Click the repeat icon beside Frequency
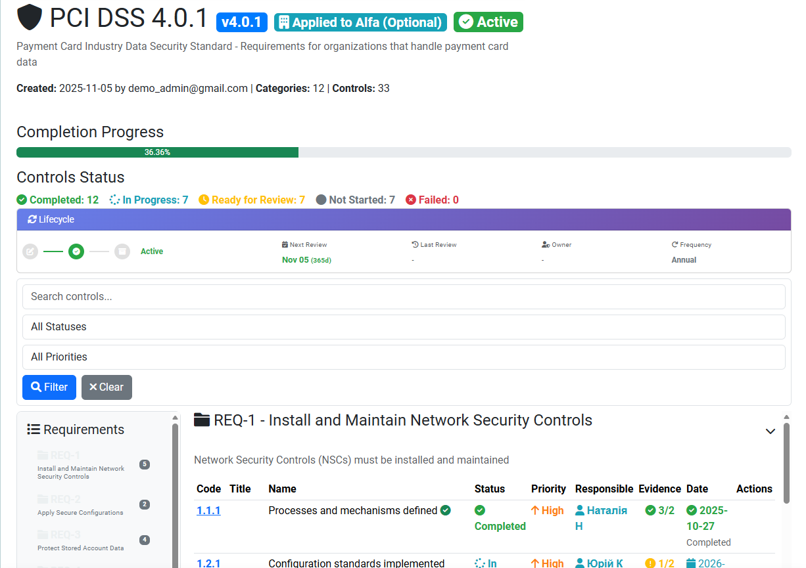This screenshot has height=568, width=806. (675, 245)
